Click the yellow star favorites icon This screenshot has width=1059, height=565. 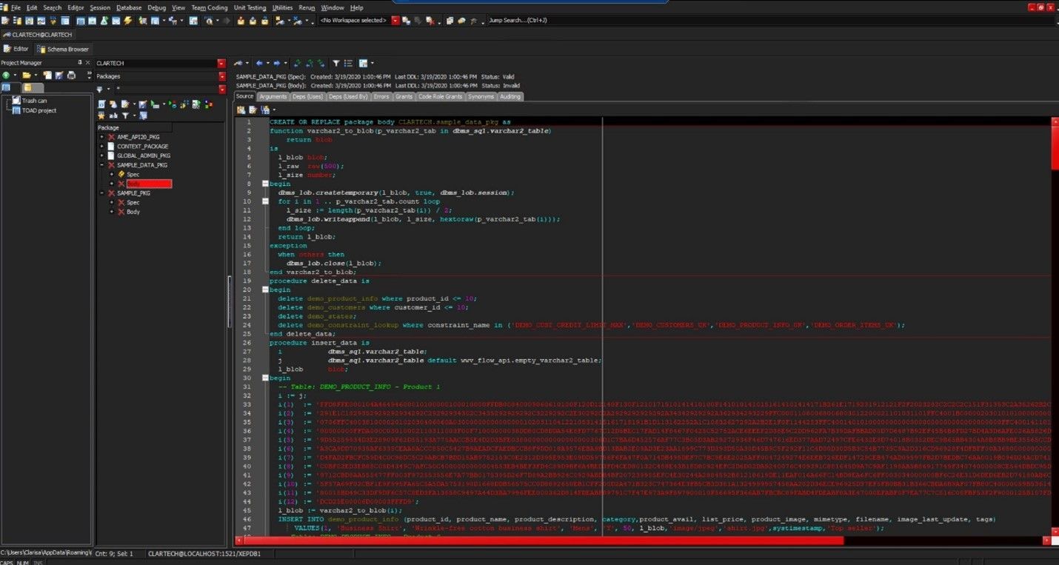point(101,116)
